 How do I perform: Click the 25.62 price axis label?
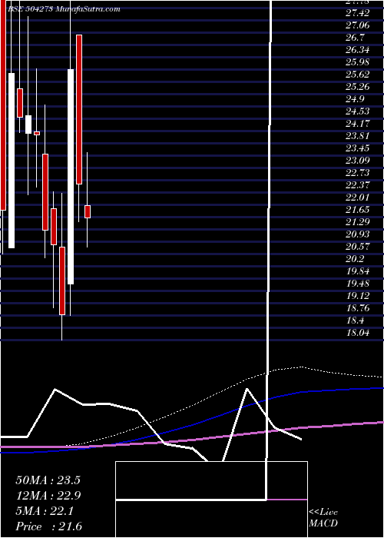click(358, 75)
